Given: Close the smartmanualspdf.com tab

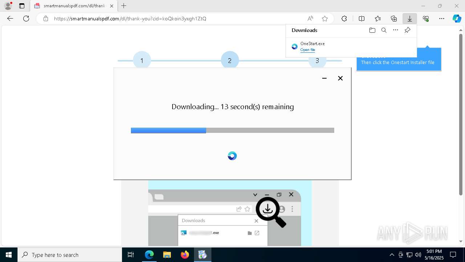Looking at the screenshot, I should pos(112,6).
